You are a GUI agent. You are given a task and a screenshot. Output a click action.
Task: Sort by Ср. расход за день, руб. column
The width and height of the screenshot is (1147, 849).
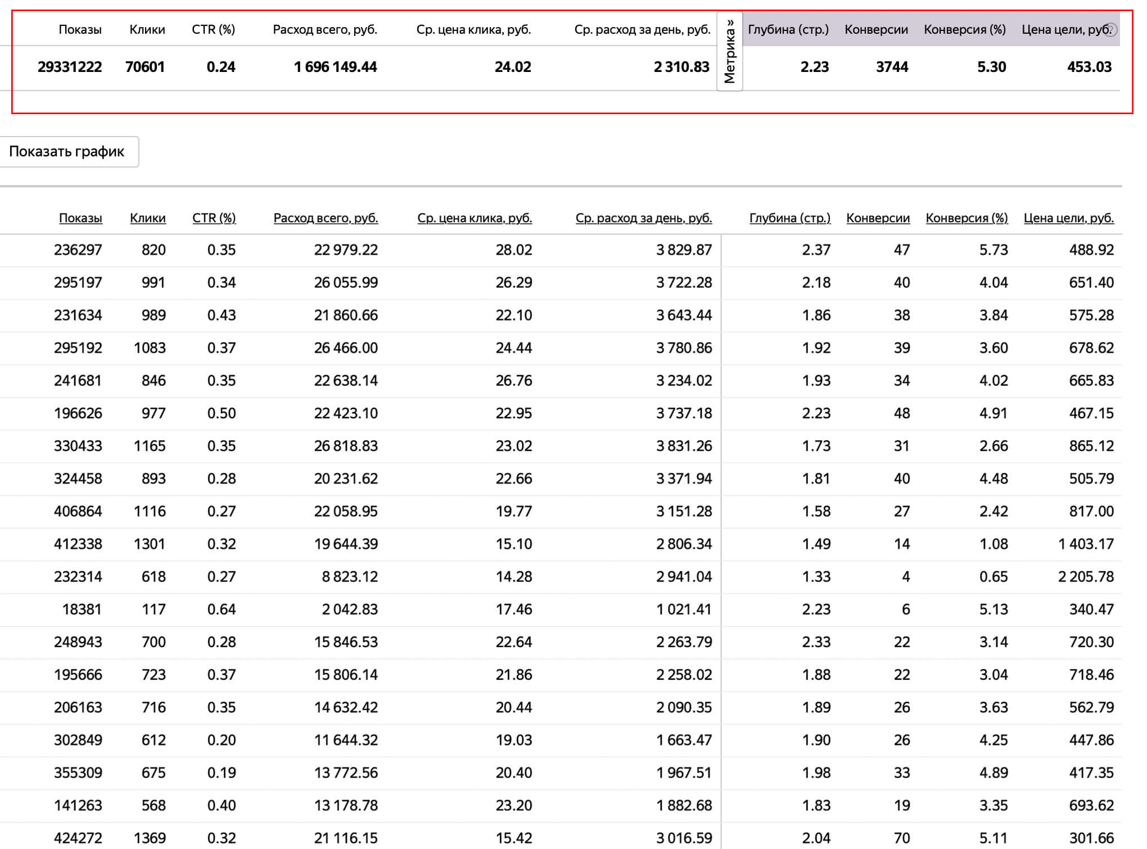click(644, 218)
